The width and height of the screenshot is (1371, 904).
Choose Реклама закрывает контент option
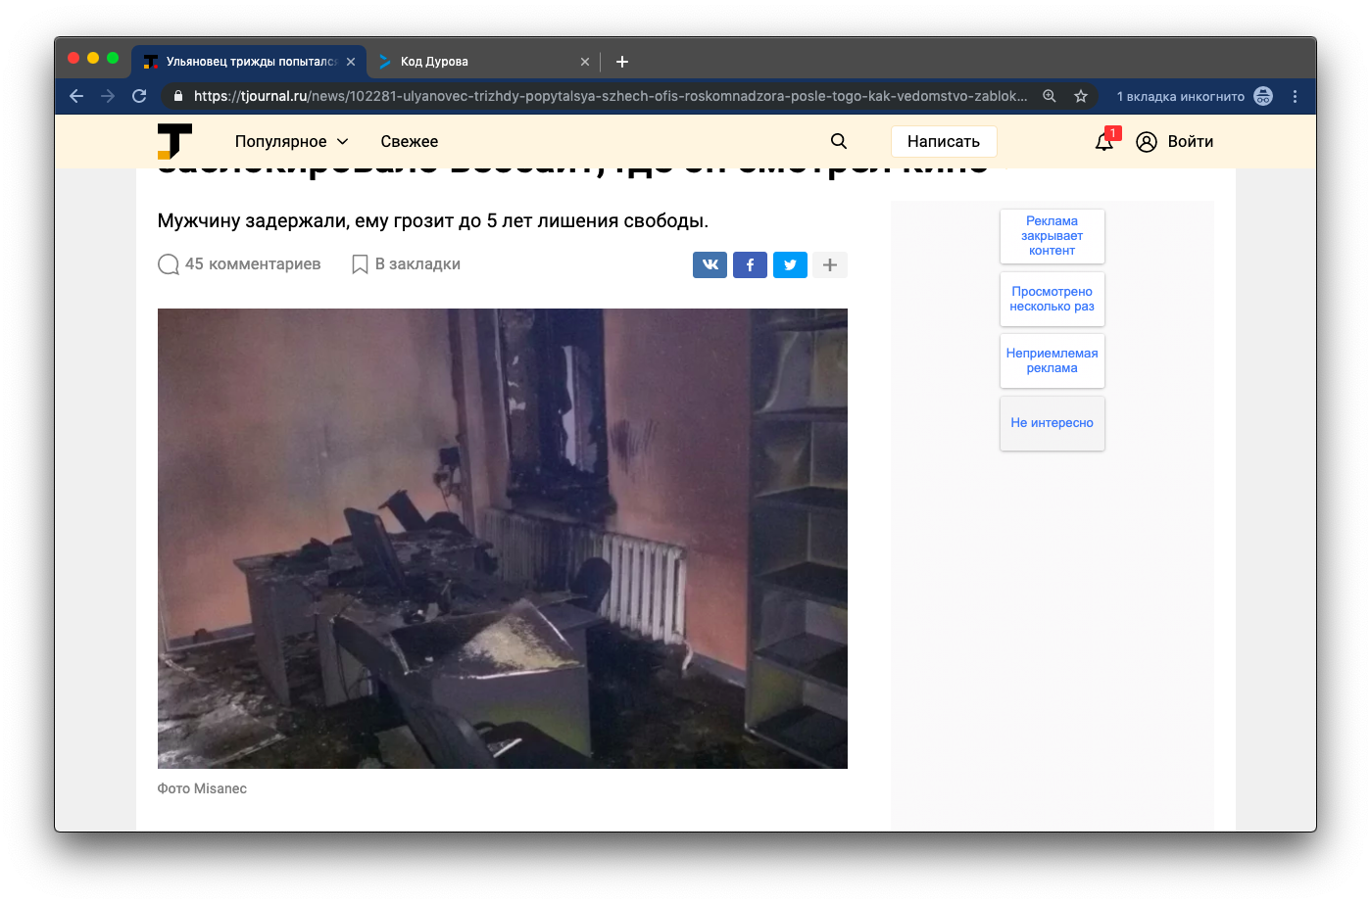pos(1053,236)
